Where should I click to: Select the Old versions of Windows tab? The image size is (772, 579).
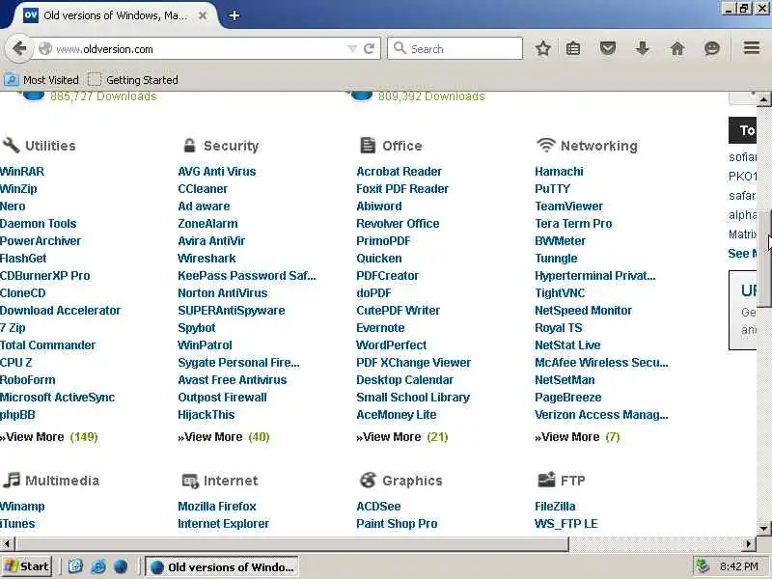(114, 15)
